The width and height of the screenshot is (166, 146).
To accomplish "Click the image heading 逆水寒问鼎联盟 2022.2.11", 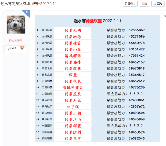I will coord(97,21).
